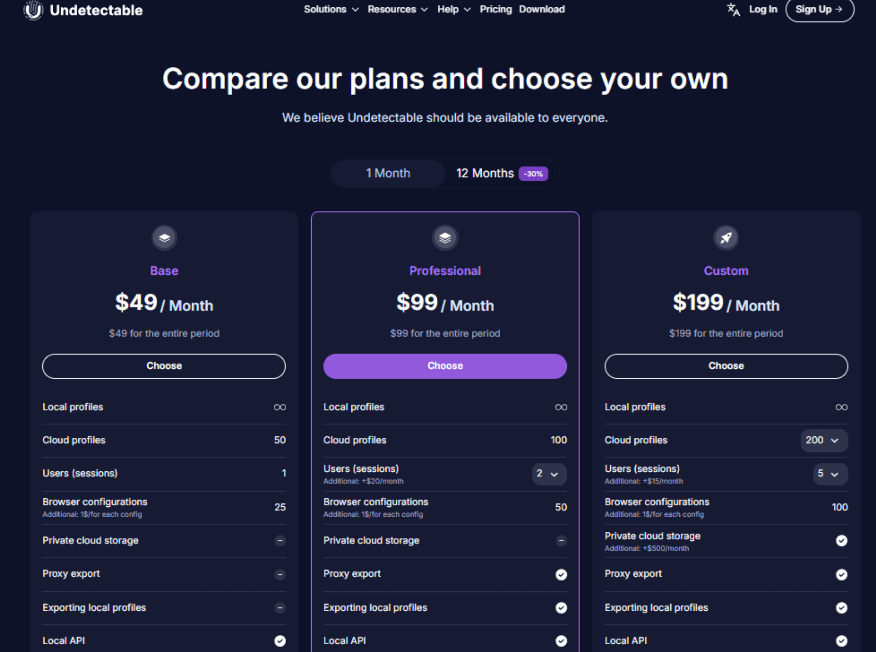Click the Base plan layers icon
The image size is (876, 652).
tap(164, 238)
